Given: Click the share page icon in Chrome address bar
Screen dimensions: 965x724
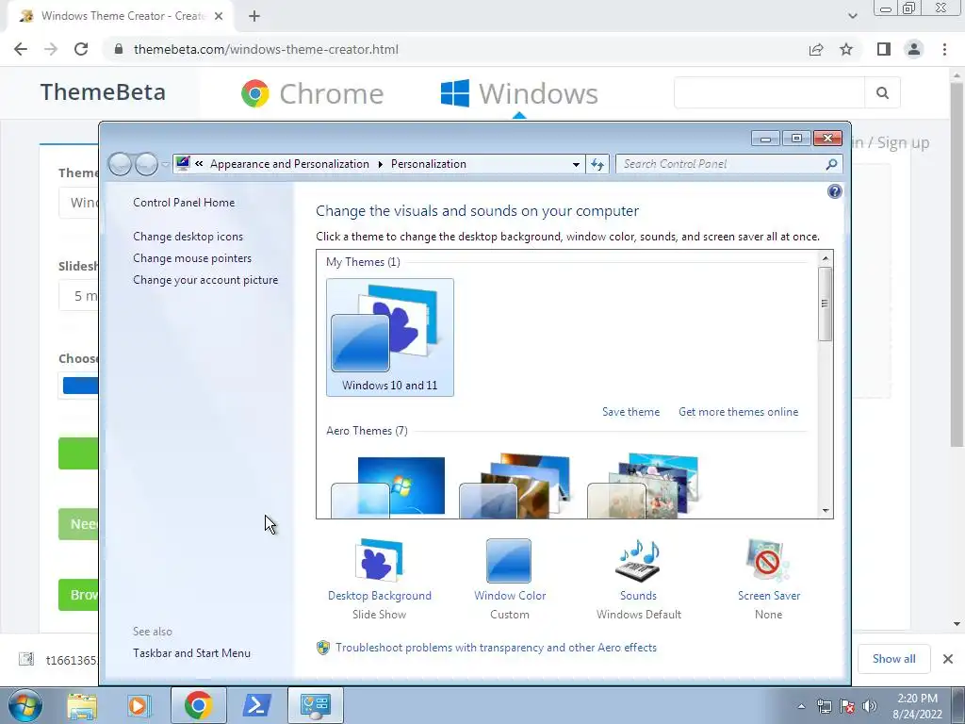Looking at the screenshot, I should click(816, 49).
